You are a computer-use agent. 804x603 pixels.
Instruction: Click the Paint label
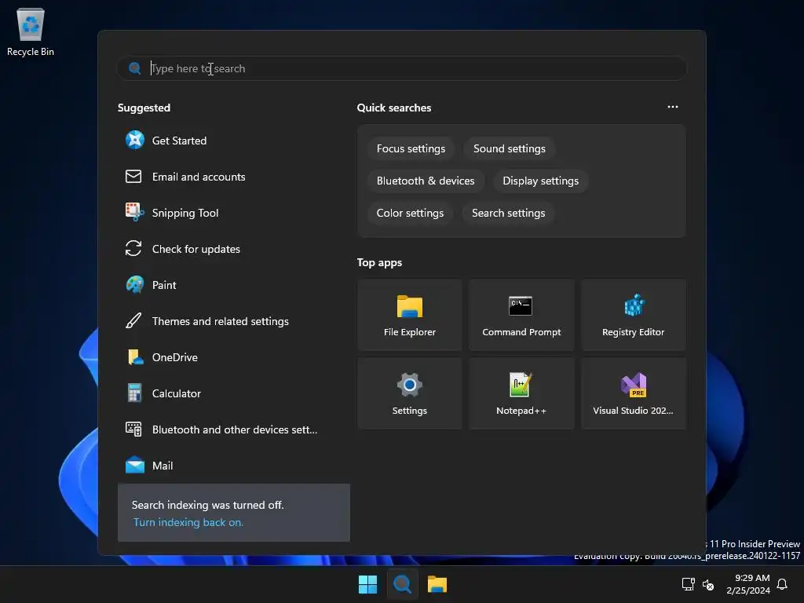(164, 285)
